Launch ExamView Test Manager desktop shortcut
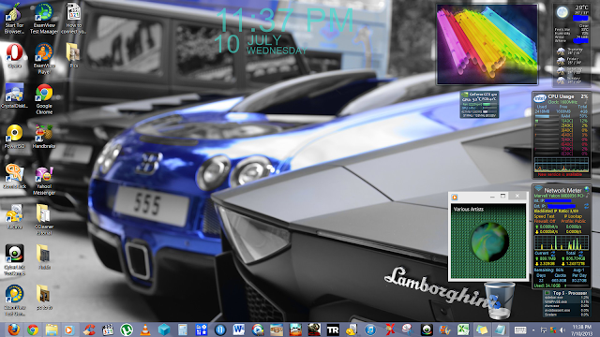The width and height of the screenshot is (600, 337). [x=44, y=19]
